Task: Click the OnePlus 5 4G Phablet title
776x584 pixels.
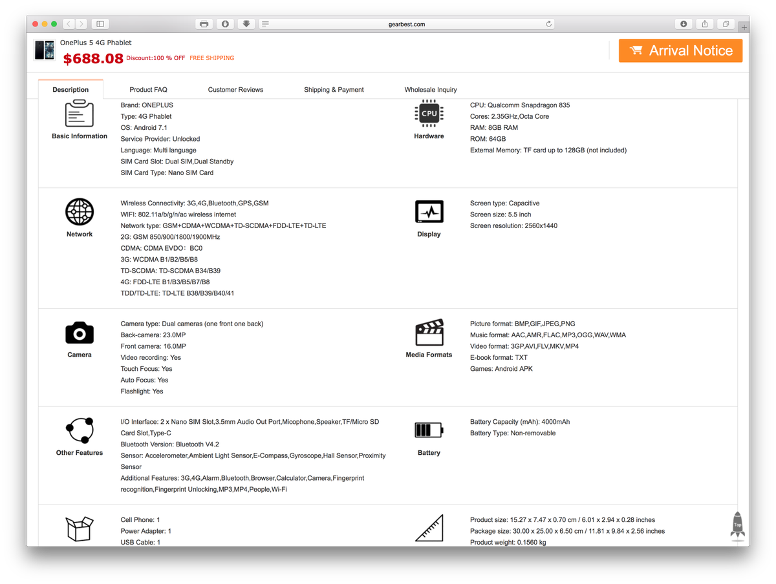Action: click(96, 43)
